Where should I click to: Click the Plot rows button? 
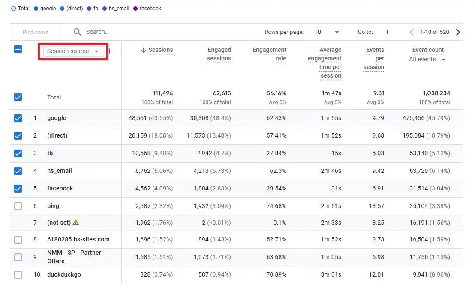(x=36, y=32)
